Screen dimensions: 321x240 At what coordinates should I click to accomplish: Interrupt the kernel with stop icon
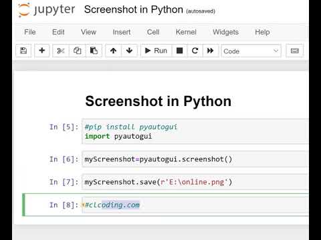[x=179, y=51]
